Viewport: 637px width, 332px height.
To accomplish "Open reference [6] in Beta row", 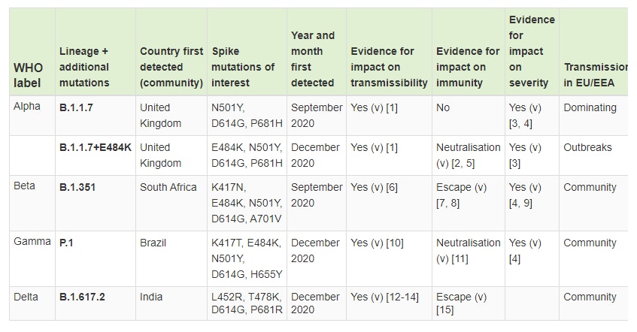I will click(x=391, y=187).
